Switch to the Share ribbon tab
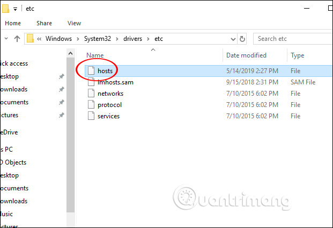The width and height of the screenshot is (333, 228). tap(44, 23)
